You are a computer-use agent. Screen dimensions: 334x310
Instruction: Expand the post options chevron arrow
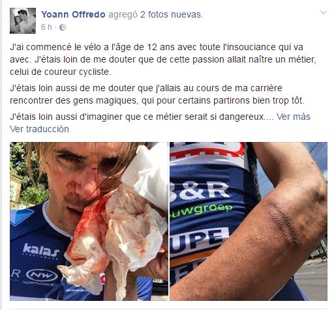click(324, 12)
